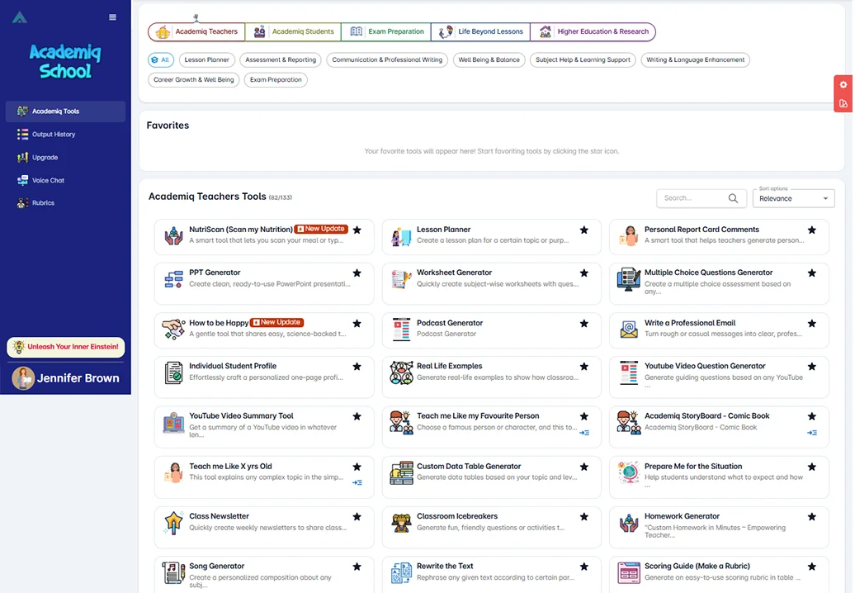Favorite the NutriScan tool with its star
The height and width of the screenshot is (593, 855).
pyautogui.click(x=357, y=230)
